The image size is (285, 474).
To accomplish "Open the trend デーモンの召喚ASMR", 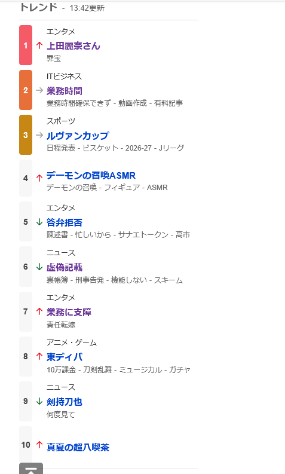I will click(91, 176).
